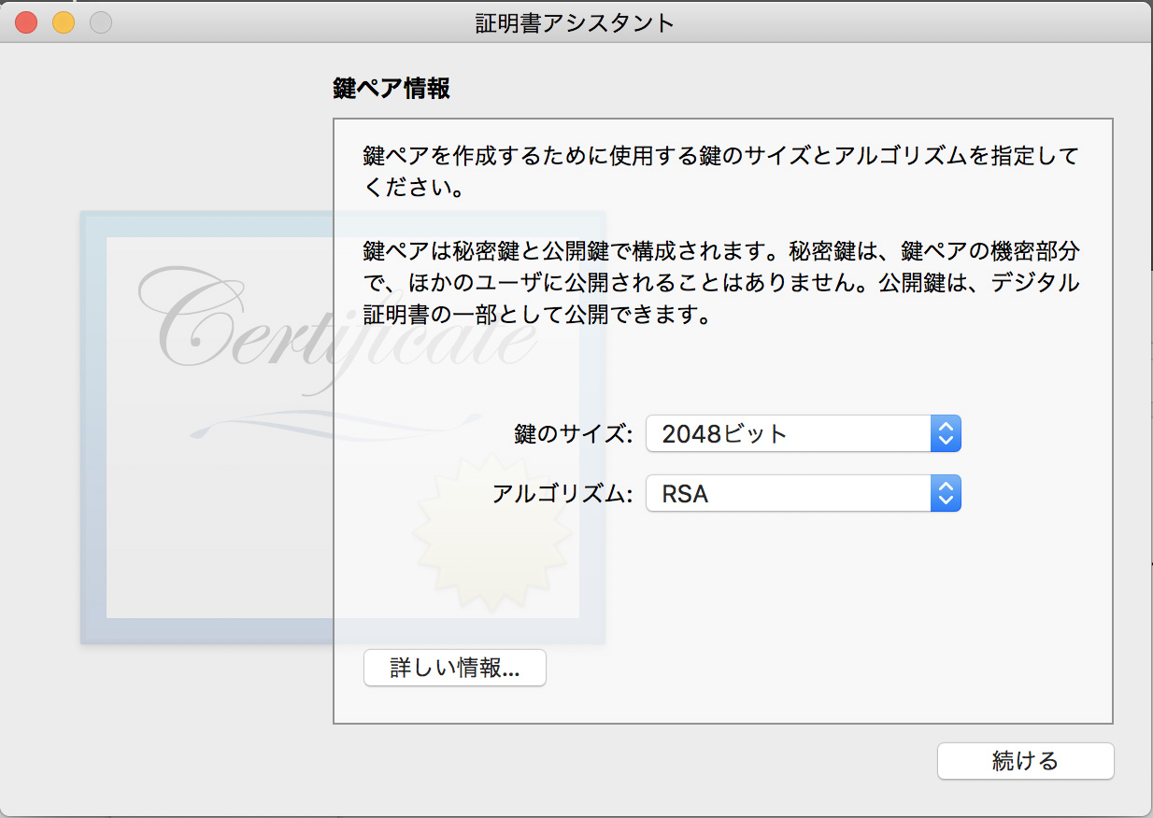The width and height of the screenshot is (1153, 818).
Task: Click the grayed-out zoom window button
Action: click(x=101, y=23)
